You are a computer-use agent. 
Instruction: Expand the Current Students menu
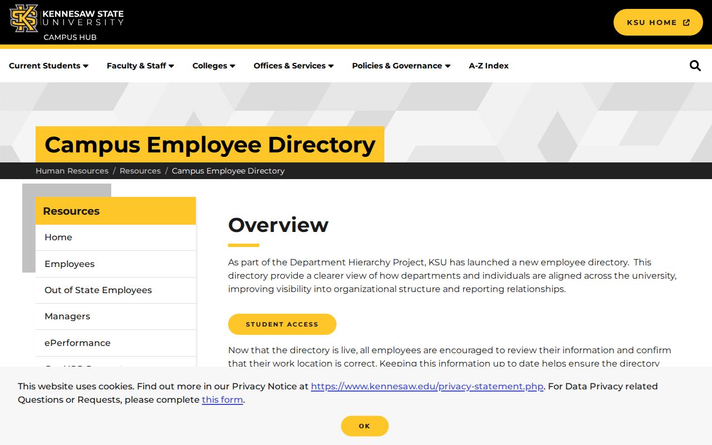click(48, 66)
